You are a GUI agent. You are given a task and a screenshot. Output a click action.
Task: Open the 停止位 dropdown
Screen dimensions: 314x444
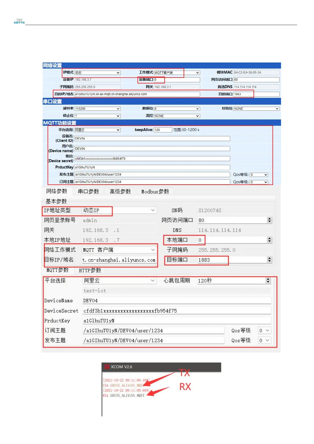click(x=97, y=116)
